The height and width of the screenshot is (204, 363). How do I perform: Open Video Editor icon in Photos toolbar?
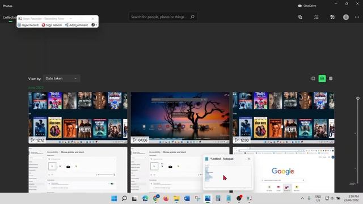(332, 17)
